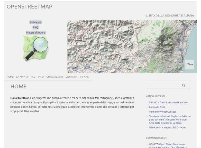Open the OPENSTREETMAP site title
The image size is (201, 148).
point(29,6)
